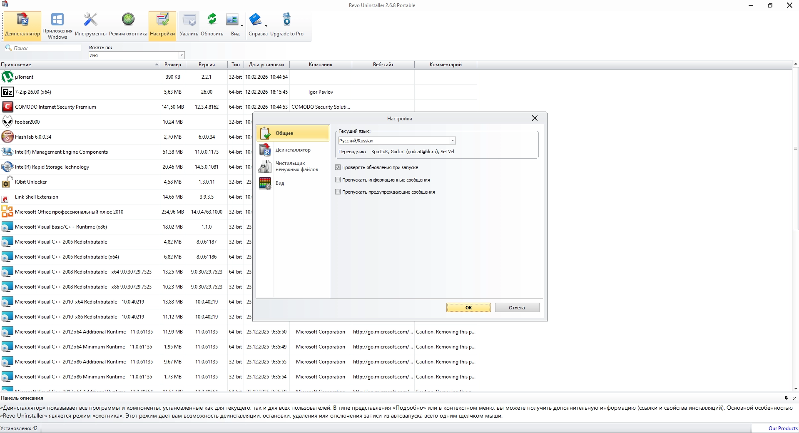Select COMODO Internet Security icon
The width and height of the screenshot is (799, 433).
[7, 107]
